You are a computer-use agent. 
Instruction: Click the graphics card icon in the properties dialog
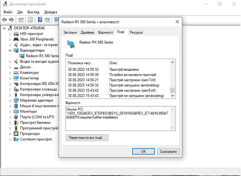point(71,44)
